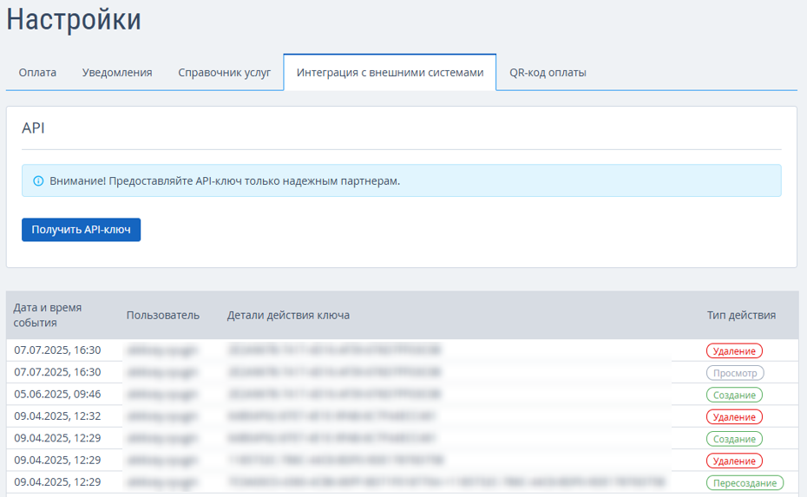This screenshot has height=497, width=807.
Task: Click the Настройки page heading
Action: tap(74, 20)
